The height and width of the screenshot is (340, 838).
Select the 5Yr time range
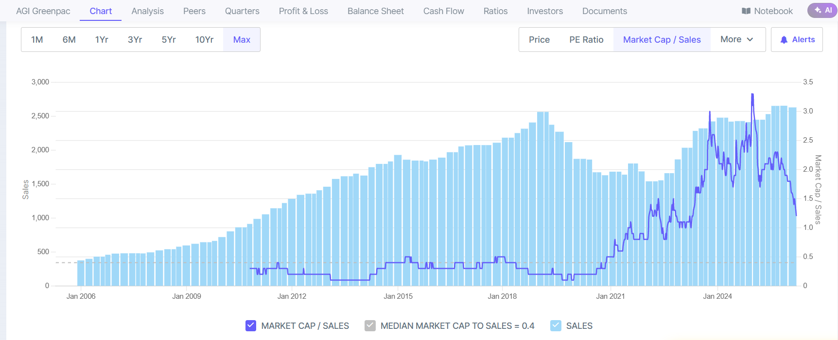coord(169,40)
